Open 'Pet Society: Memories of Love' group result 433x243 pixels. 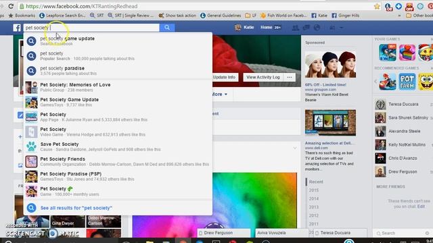118,87
